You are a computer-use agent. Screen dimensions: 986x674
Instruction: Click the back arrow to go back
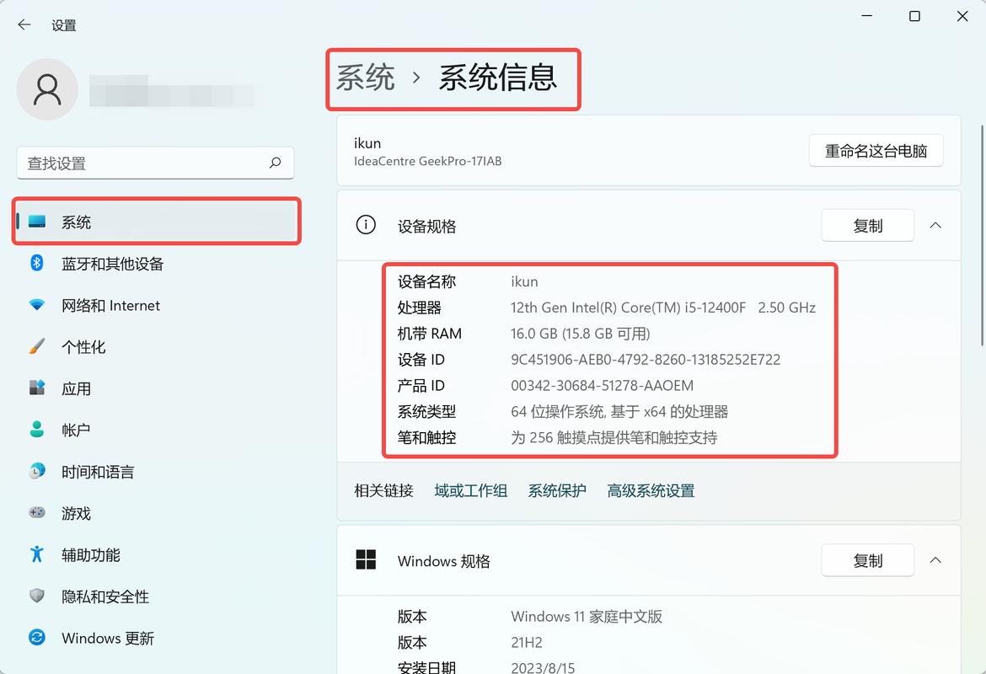pyautogui.click(x=24, y=24)
